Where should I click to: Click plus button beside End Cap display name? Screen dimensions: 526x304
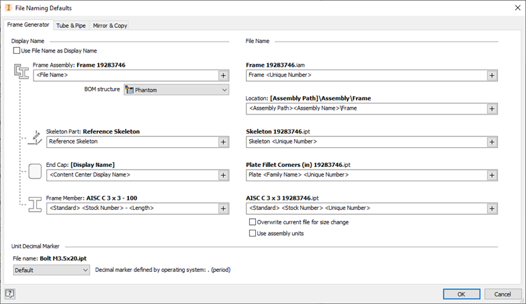[223, 175]
